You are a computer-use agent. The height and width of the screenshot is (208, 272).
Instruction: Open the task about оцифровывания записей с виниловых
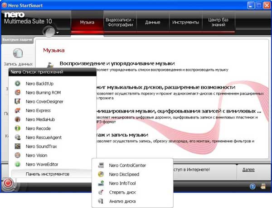click(x=179, y=111)
